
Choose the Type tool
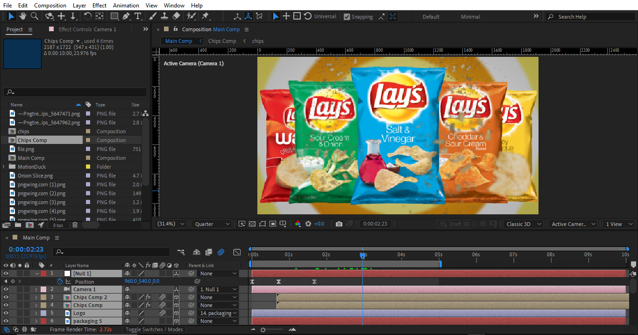pos(138,16)
